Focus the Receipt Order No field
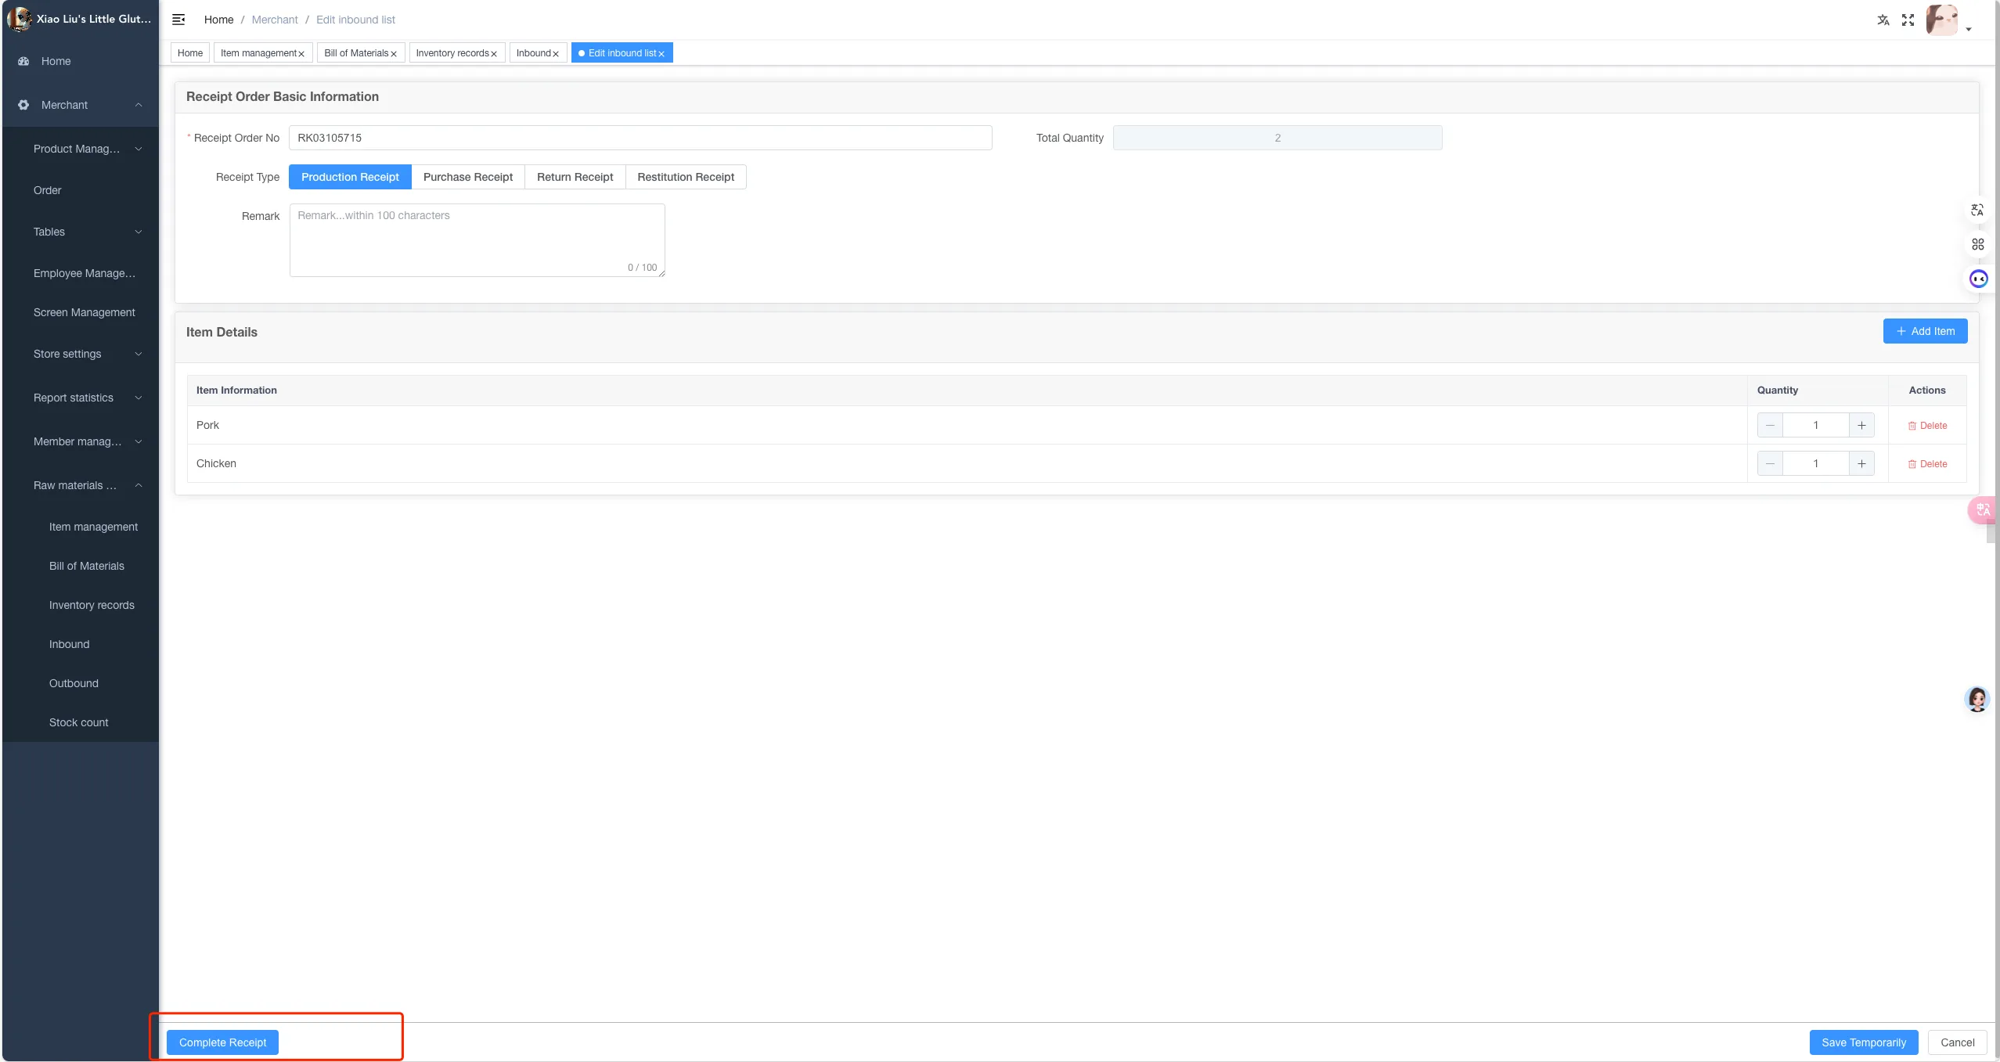Viewport: 2000px width, 1062px height. [x=640, y=138]
